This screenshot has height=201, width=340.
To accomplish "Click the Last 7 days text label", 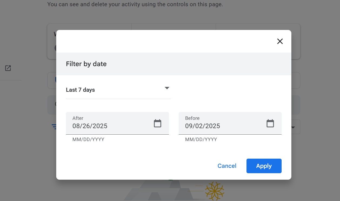I will [x=80, y=90].
